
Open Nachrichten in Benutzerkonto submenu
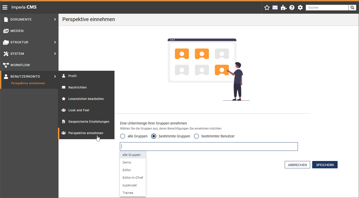point(87,87)
